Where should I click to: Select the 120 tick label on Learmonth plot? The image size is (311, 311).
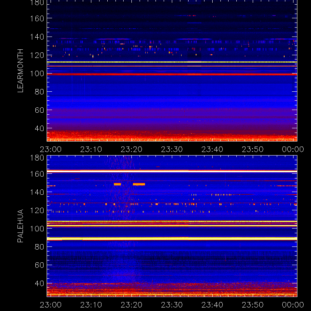37,55
